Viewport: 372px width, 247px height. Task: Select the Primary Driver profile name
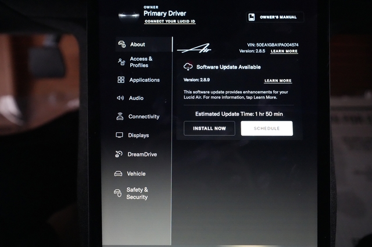(x=164, y=13)
